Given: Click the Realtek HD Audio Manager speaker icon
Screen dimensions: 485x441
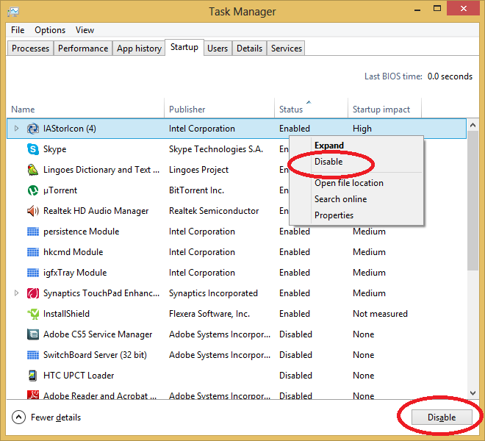Looking at the screenshot, I should pos(32,211).
